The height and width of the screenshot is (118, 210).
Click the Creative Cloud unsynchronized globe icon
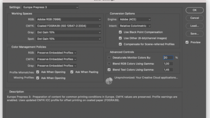pyautogui.click(x=109, y=81)
